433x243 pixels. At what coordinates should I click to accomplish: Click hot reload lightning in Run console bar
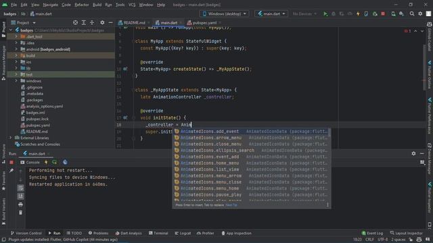(x=46, y=162)
